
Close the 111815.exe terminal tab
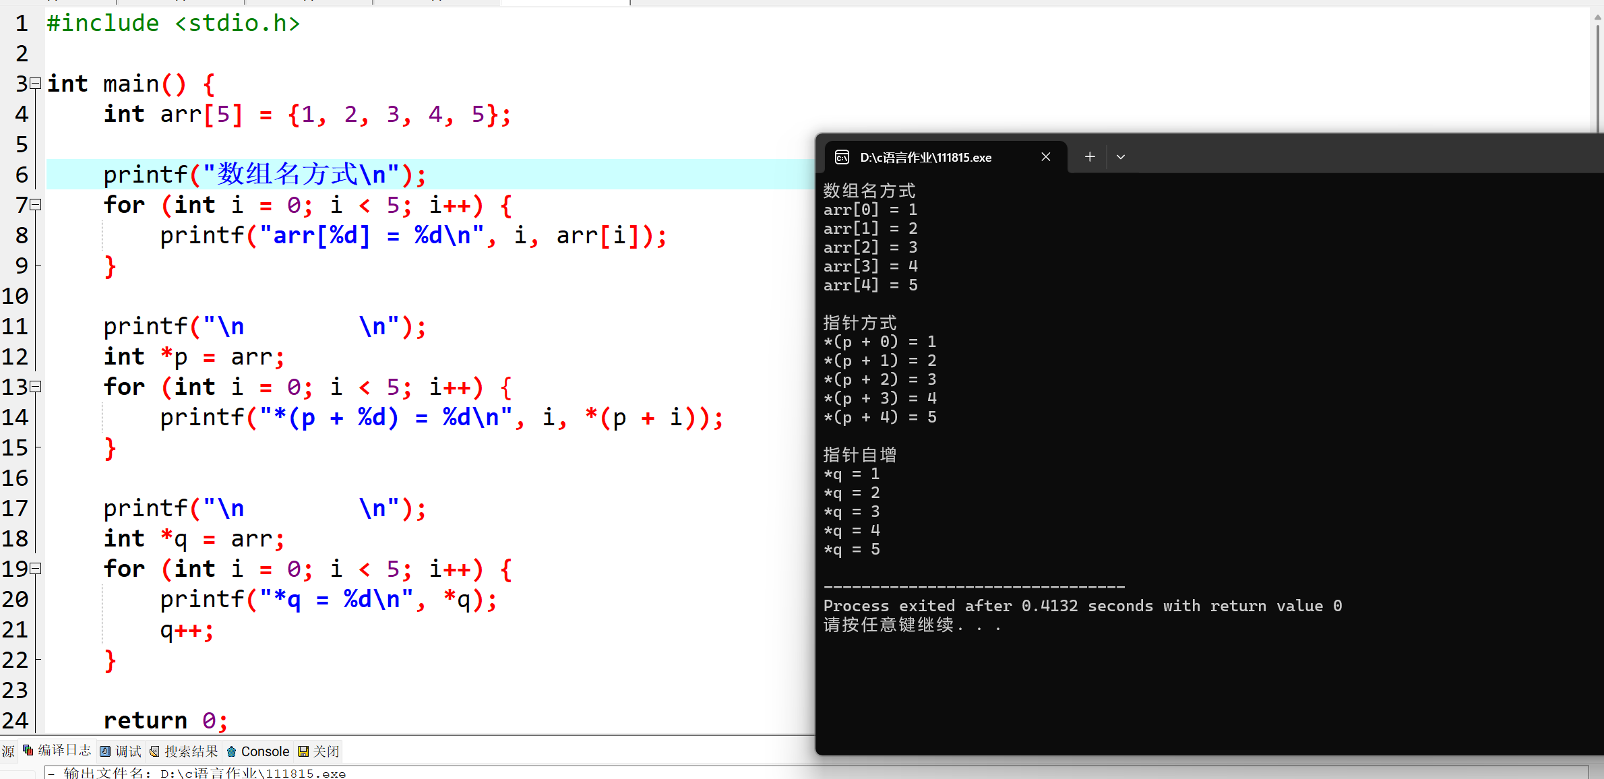pyautogui.click(x=1046, y=157)
